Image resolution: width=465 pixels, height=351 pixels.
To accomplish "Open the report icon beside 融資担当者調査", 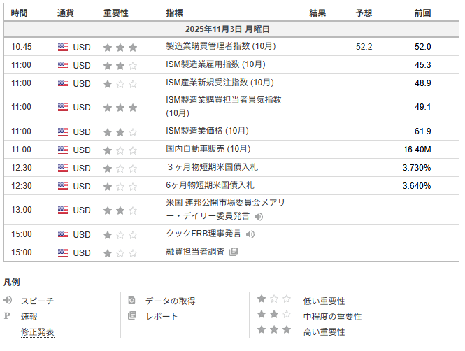I will click(234, 252).
